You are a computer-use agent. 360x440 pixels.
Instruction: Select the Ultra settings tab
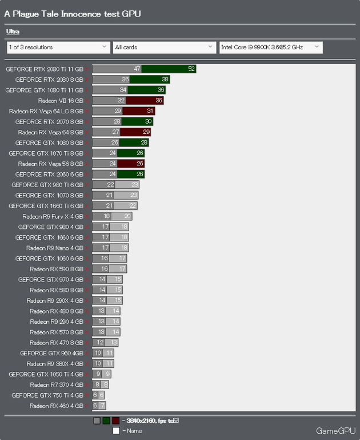point(13,31)
